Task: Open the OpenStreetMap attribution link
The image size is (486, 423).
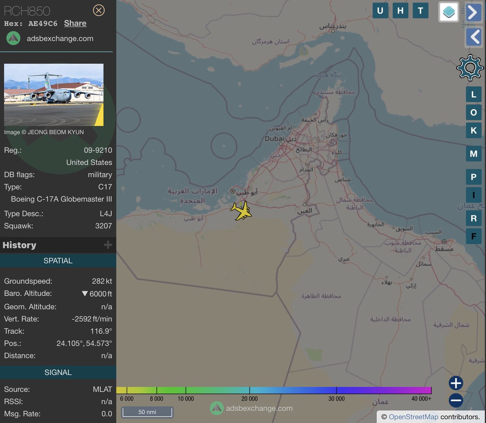Action: [x=414, y=417]
